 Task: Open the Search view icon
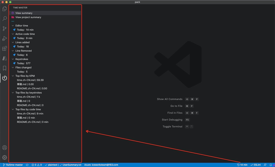coord(5,18)
